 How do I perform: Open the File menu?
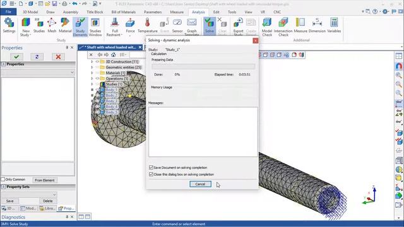pyautogui.click(x=8, y=12)
